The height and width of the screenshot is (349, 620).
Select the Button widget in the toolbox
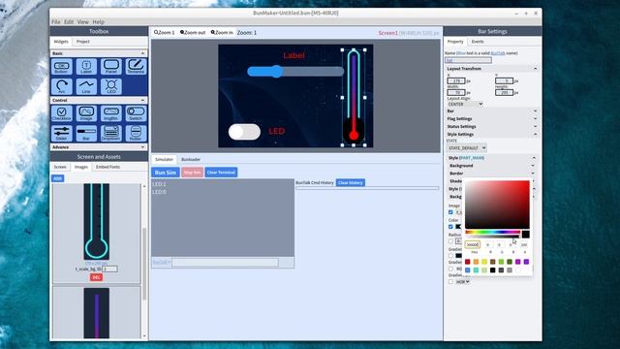[61, 67]
